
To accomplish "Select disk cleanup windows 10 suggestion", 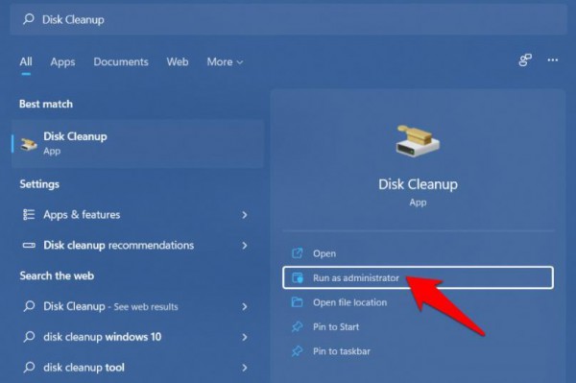I will [x=137, y=337].
